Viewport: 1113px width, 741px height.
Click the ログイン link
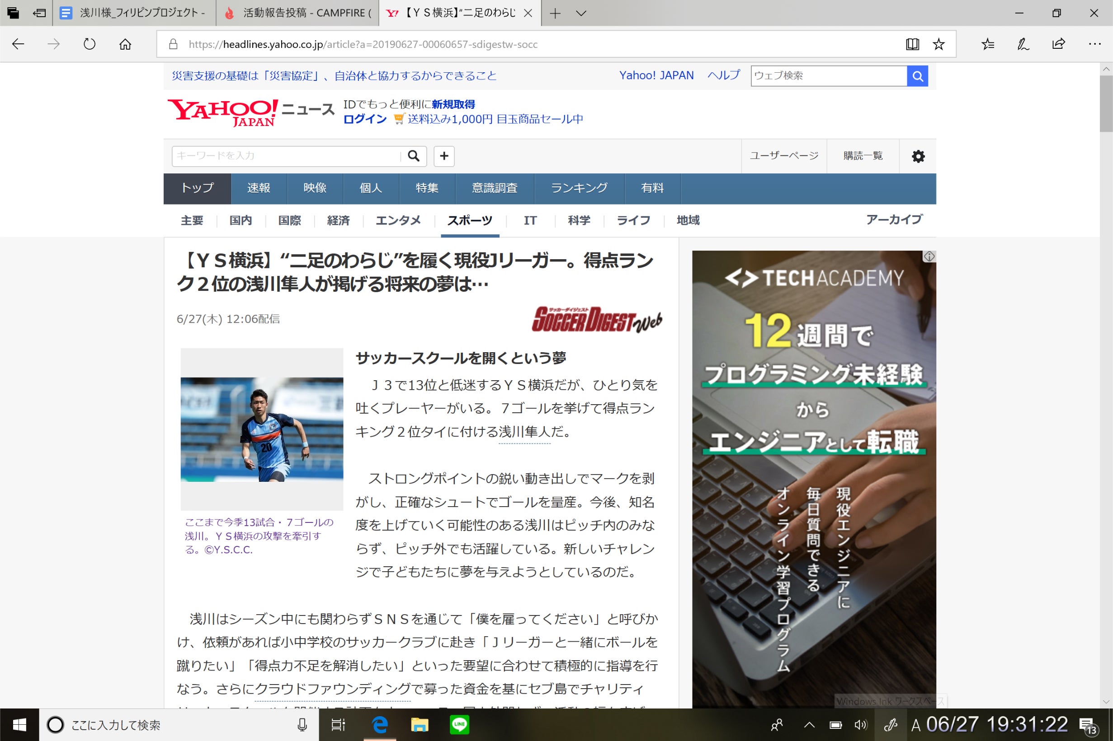[x=365, y=119]
